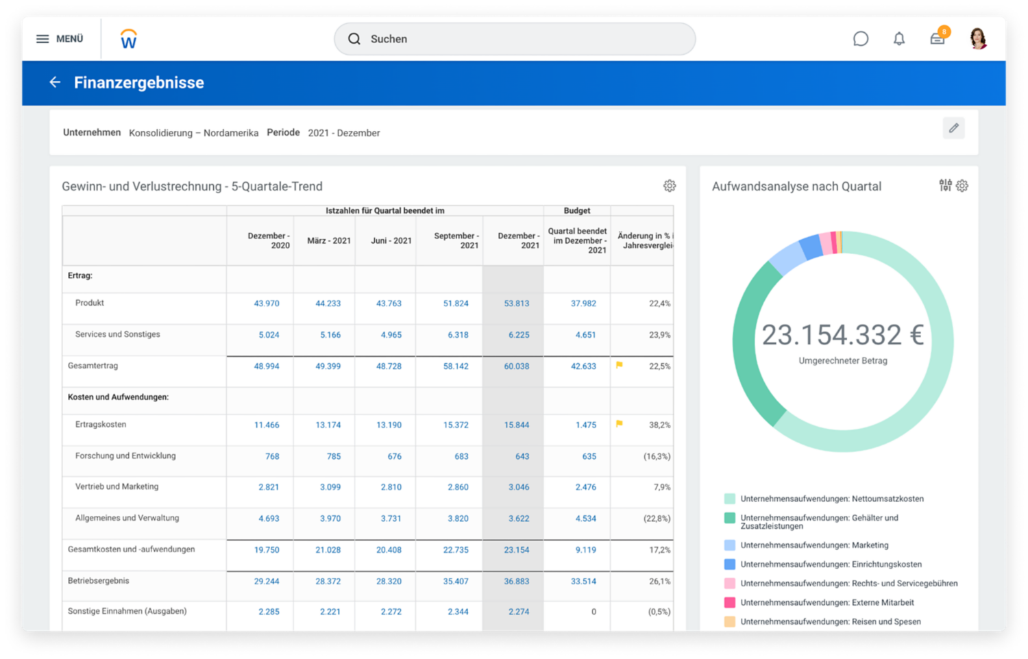Click the flag icon in Ertragskosten row
Image resolution: width=1028 pixels, height=659 pixels.
tap(620, 424)
